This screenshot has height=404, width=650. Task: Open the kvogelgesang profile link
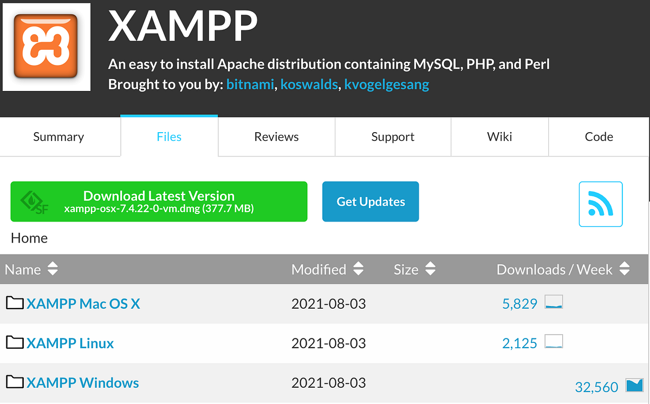[386, 84]
